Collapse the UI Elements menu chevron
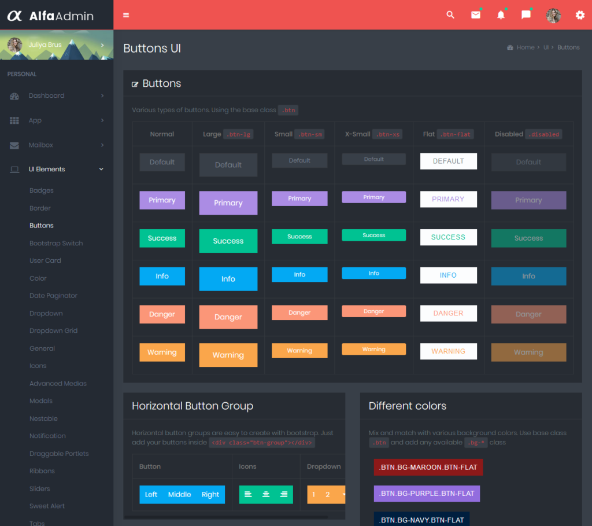592x526 pixels. coord(101,169)
